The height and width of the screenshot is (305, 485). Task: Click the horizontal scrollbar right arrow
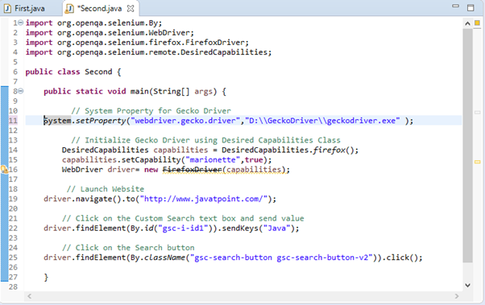[457, 296]
